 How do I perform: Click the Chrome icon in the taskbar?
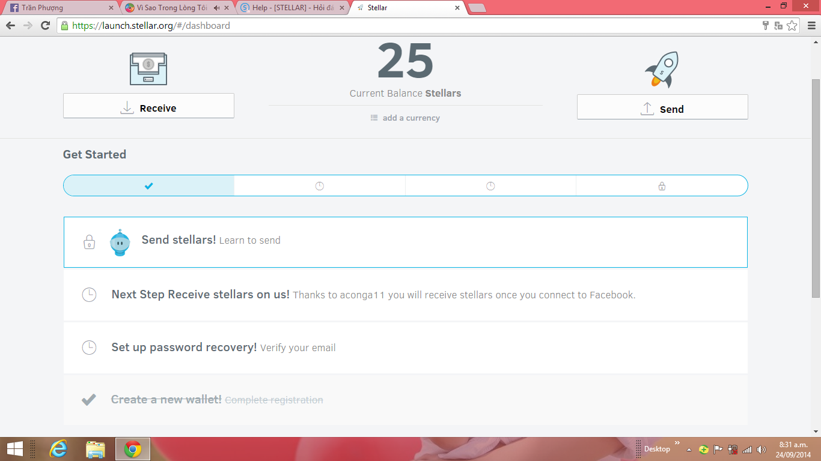[133, 449]
